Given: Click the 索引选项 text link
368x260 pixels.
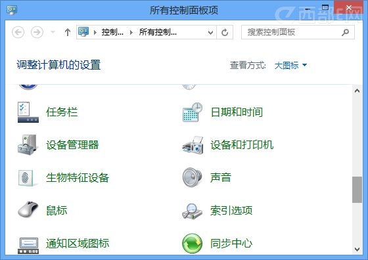Looking at the screenshot, I should coord(231,210).
